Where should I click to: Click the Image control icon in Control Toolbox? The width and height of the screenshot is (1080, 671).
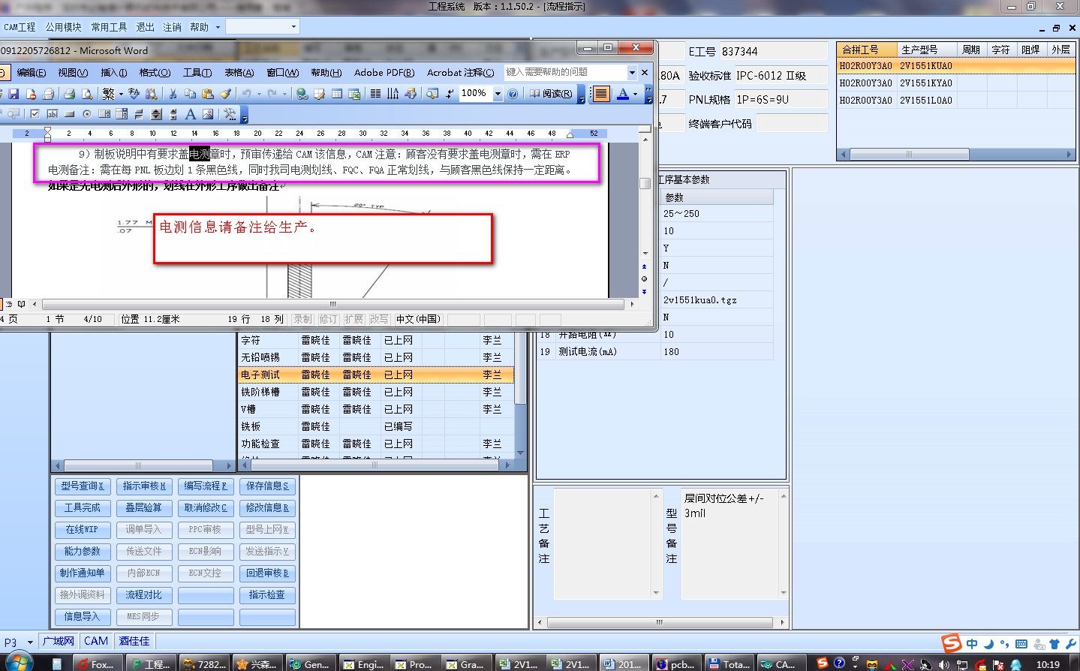208,114
